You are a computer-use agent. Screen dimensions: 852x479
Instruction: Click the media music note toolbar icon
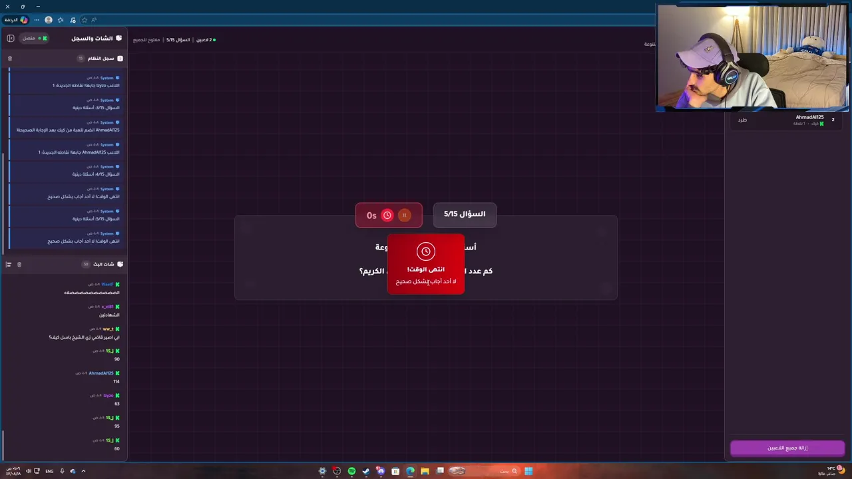[73, 20]
